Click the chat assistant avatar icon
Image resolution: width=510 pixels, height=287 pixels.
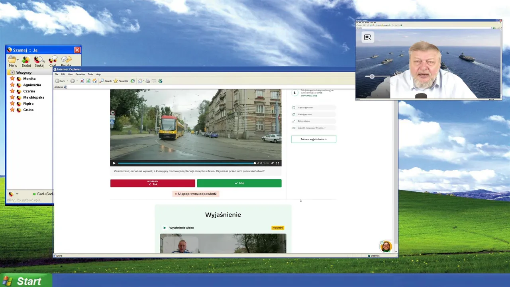[386, 246]
